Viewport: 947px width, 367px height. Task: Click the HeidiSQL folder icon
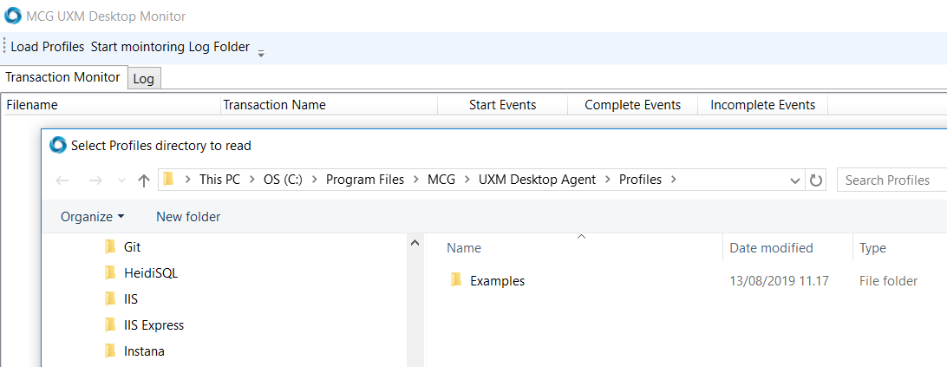[x=110, y=273]
